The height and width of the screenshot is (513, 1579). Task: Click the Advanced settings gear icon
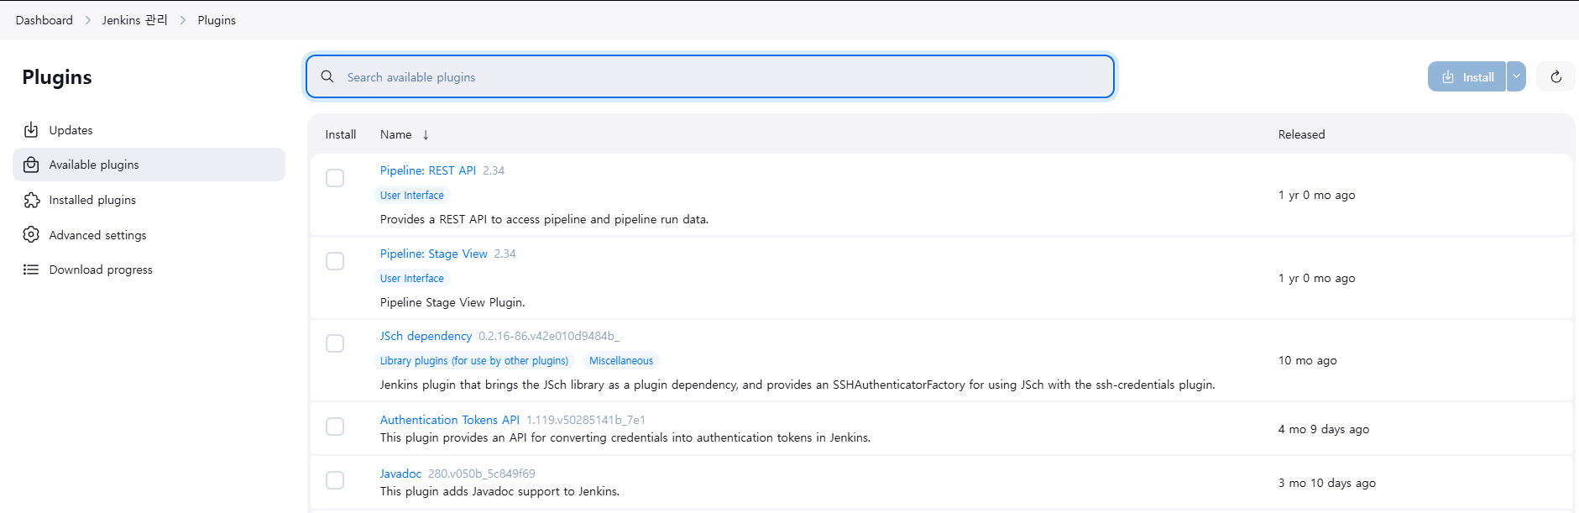(x=31, y=235)
